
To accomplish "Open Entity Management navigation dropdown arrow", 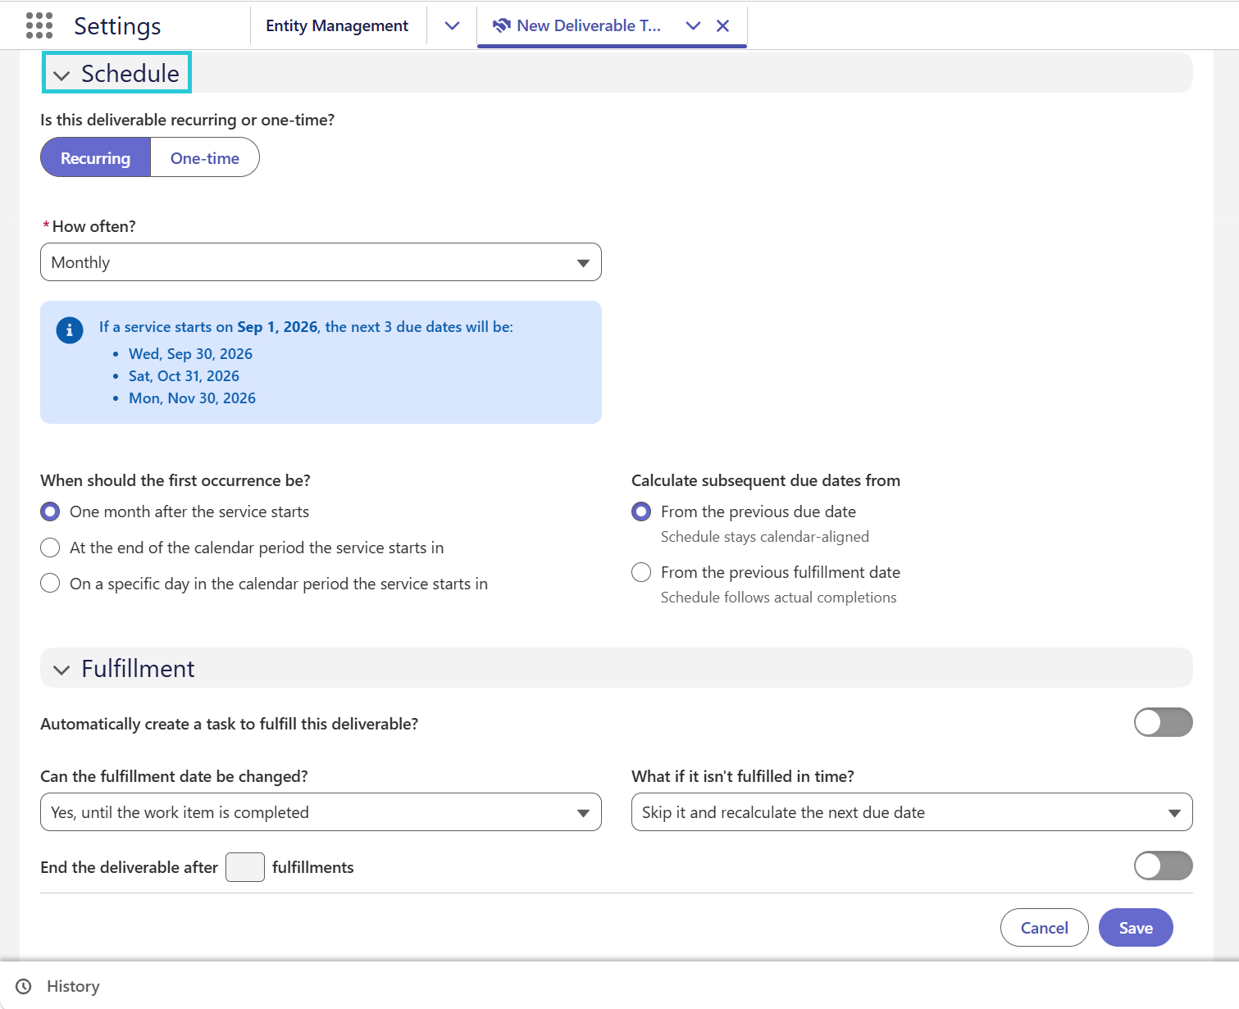I will pos(452,25).
